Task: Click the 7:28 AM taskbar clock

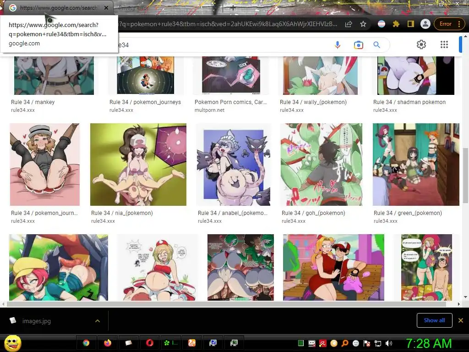Action: click(429, 343)
